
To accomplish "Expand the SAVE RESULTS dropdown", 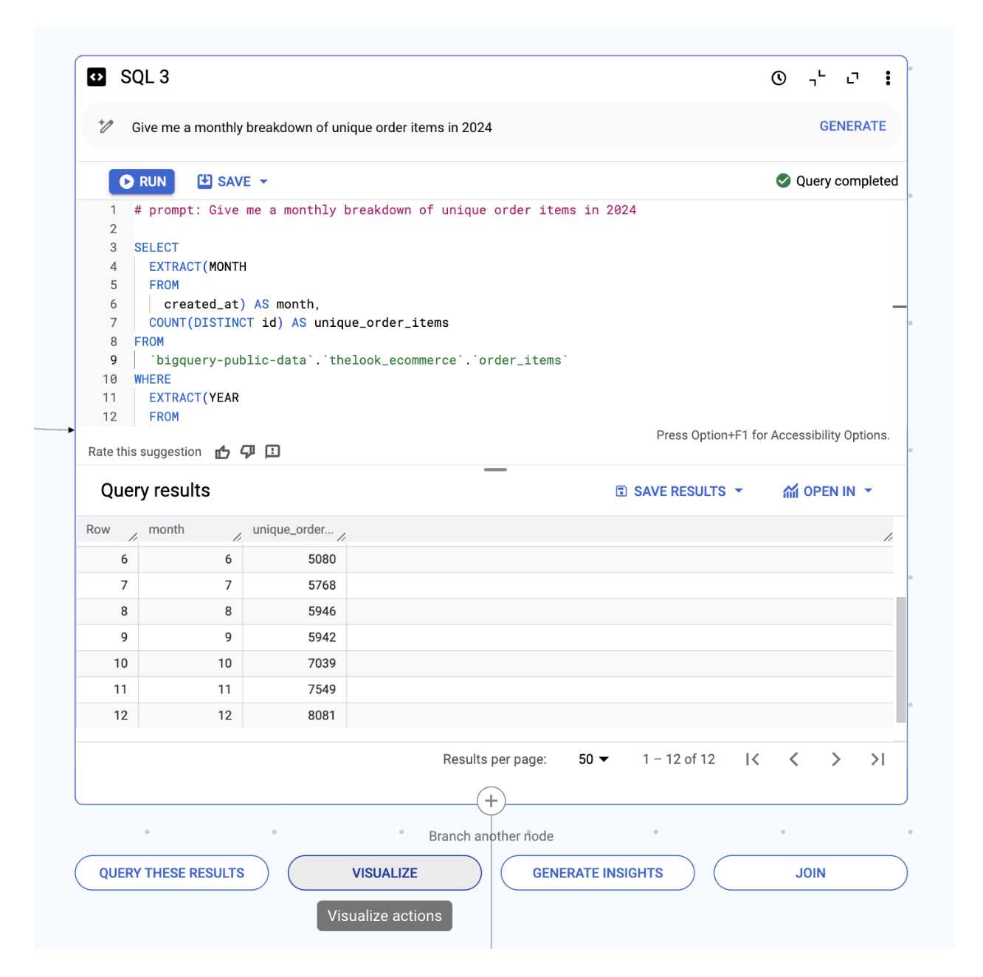I will point(739,491).
